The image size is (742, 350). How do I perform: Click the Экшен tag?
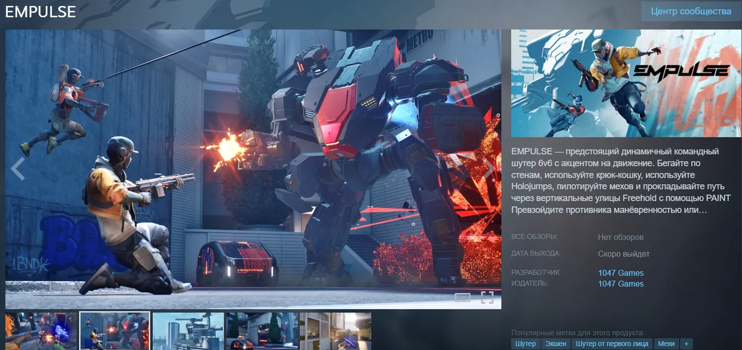click(556, 343)
